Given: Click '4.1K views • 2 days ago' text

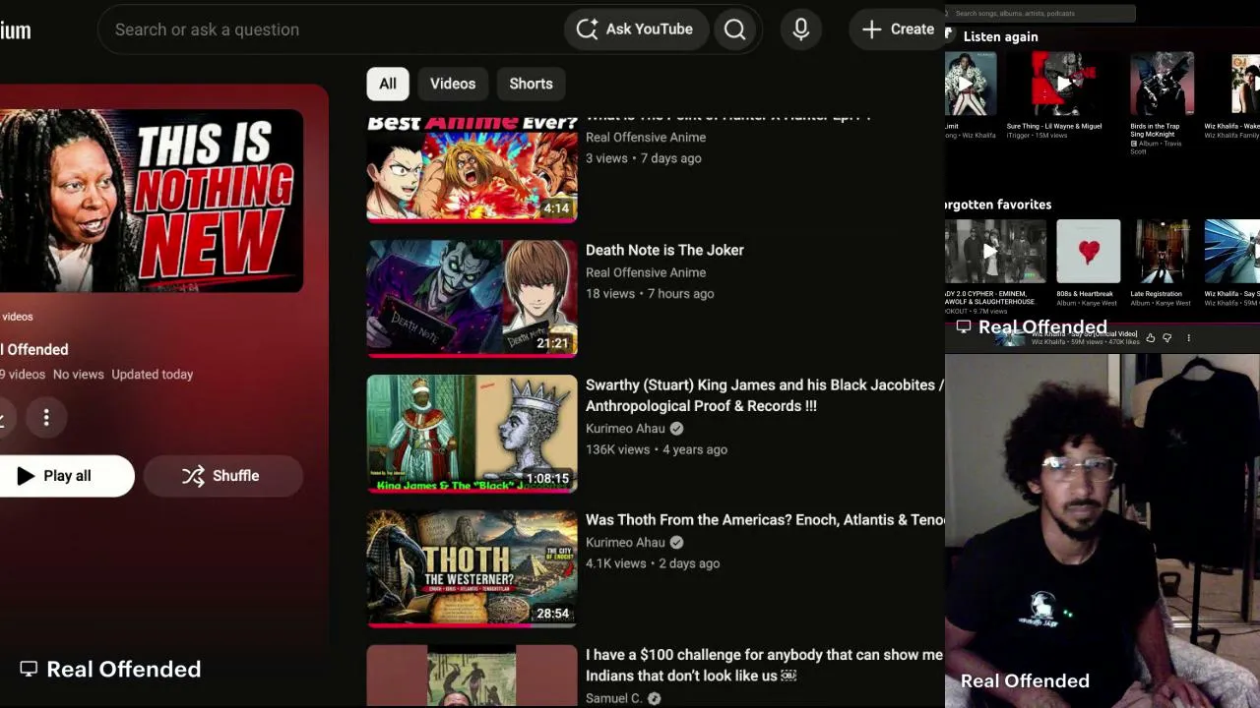Looking at the screenshot, I should 653,563.
